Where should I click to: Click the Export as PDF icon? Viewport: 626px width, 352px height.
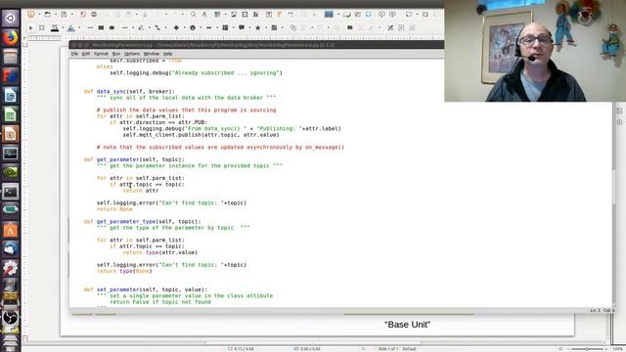click(x=83, y=15)
